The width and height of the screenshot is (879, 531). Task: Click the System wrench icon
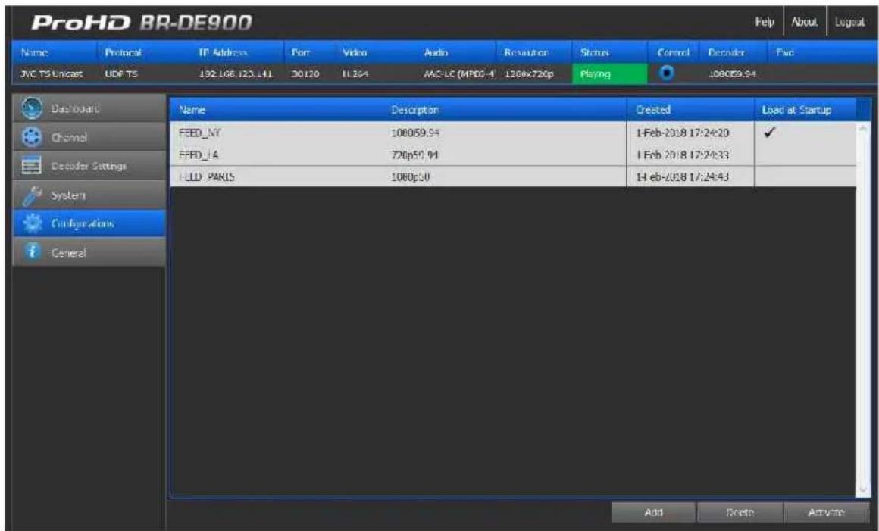(x=32, y=195)
